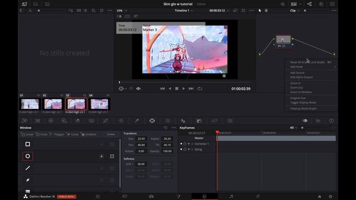This screenshot has height=200, width=356.
Task: Select clip thumbnail 04
Action: [x=99, y=104]
